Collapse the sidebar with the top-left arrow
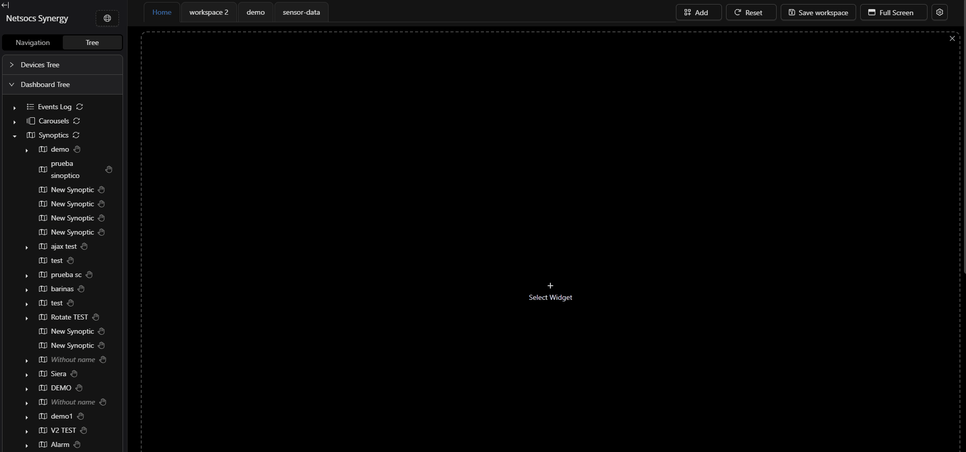Screen dimensions: 966x452 click(x=5, y=5)
